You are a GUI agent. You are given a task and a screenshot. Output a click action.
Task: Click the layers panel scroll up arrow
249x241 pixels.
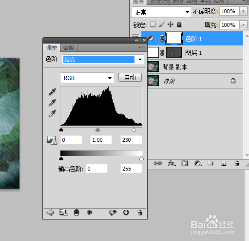[247, 36]
